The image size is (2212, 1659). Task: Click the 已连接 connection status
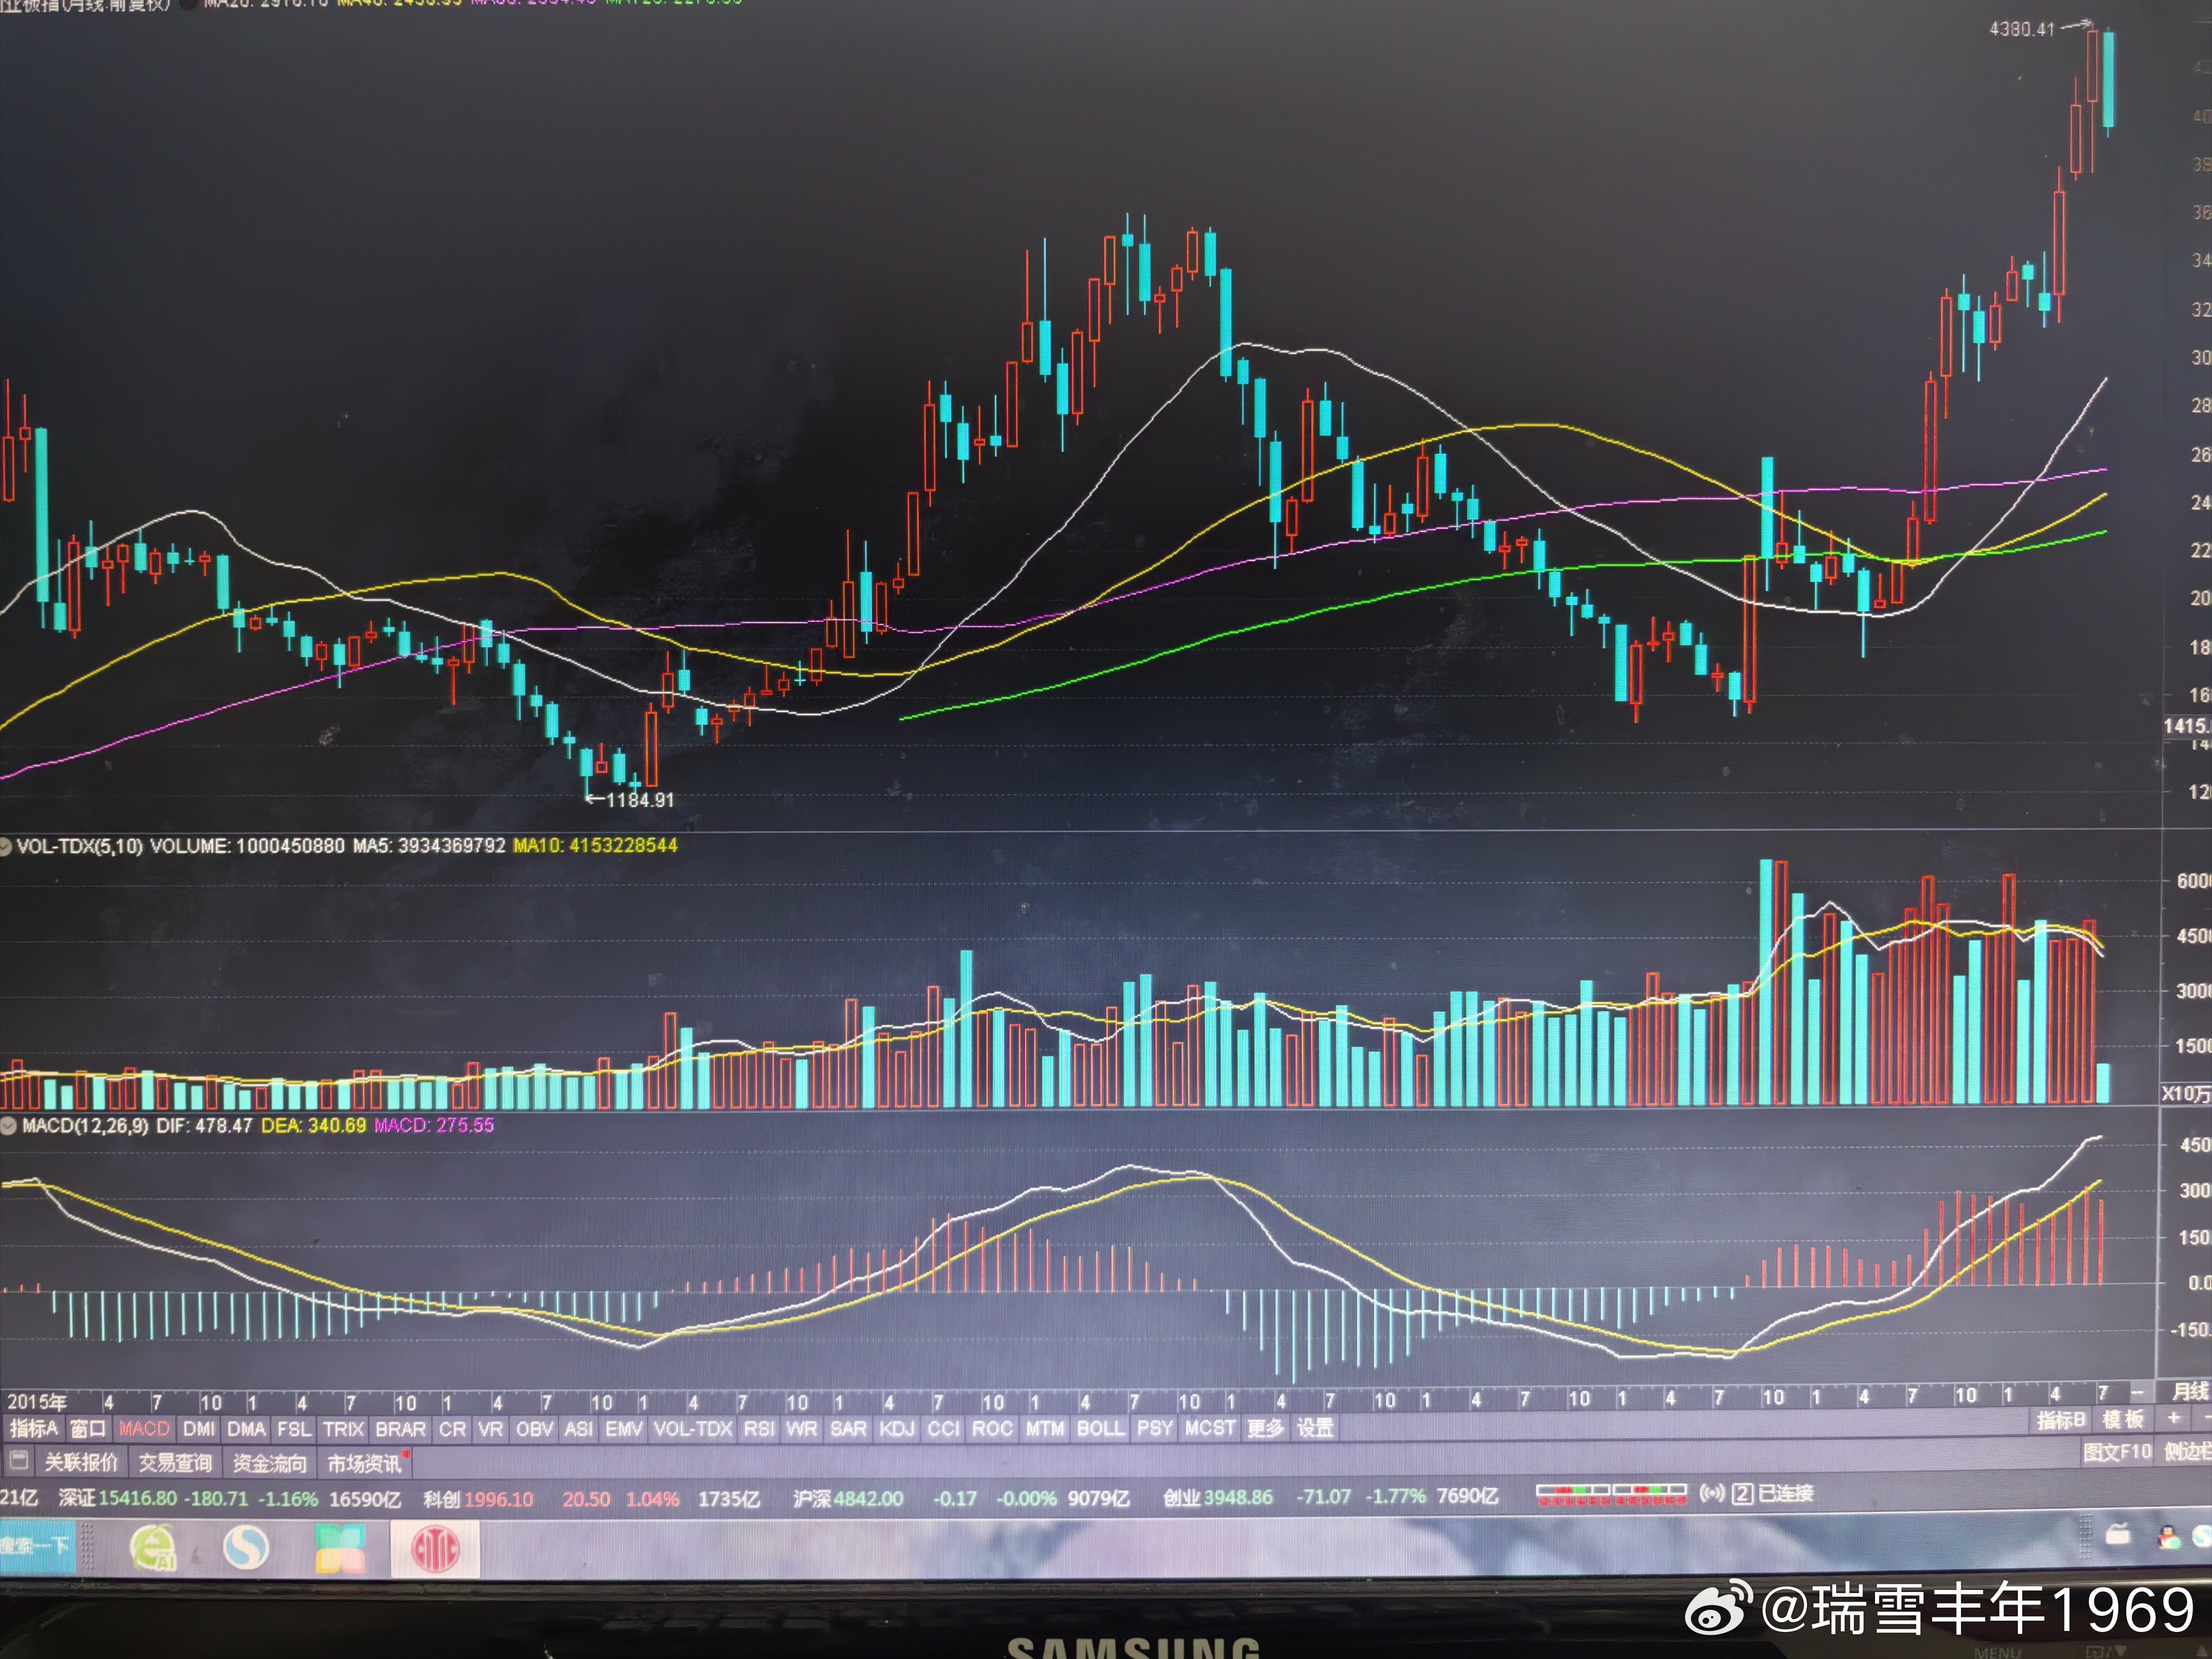1786,1493
